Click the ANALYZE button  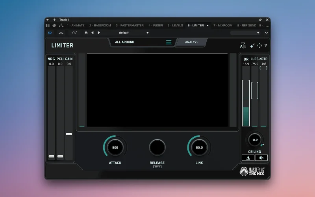click(192, 42)
